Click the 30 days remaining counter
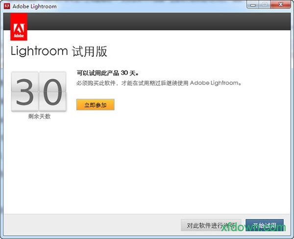The image size is (294, 239). pos(39,91)
